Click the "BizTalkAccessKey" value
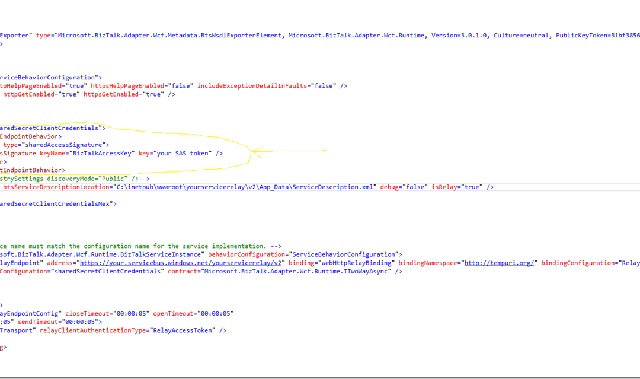The height and width of the screenshot is (379, 640). [x=102, y=154]
